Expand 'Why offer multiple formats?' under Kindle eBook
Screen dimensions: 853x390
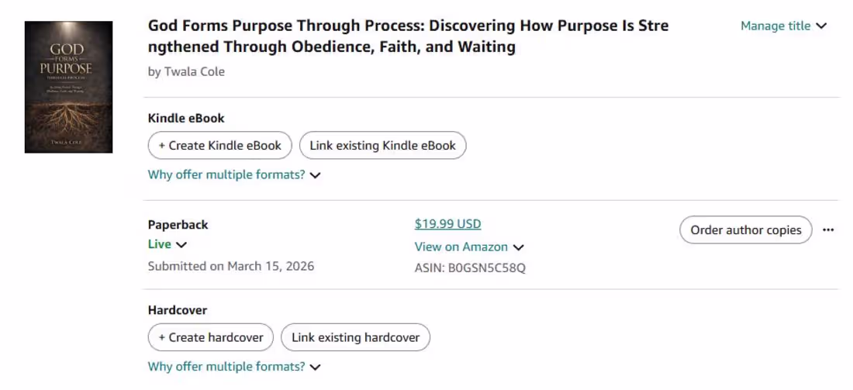[226, 175]
